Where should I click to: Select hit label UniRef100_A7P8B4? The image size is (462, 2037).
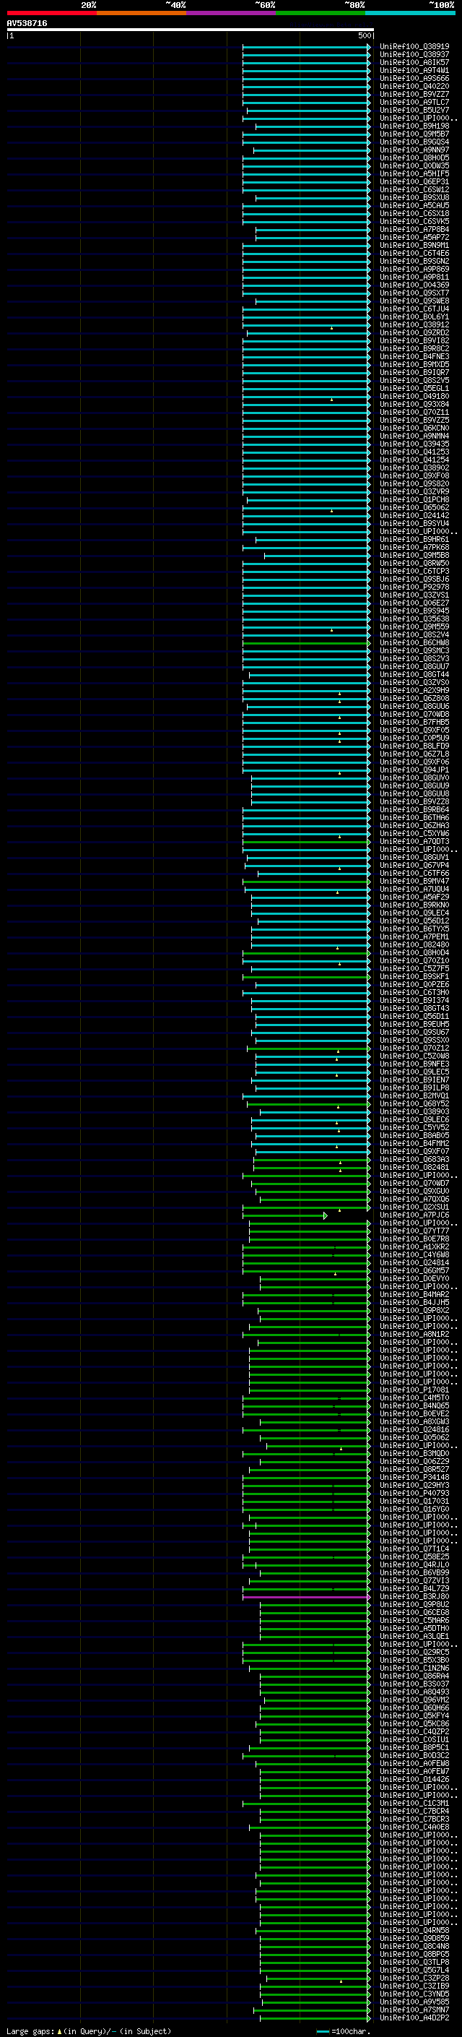click(414, 229)
